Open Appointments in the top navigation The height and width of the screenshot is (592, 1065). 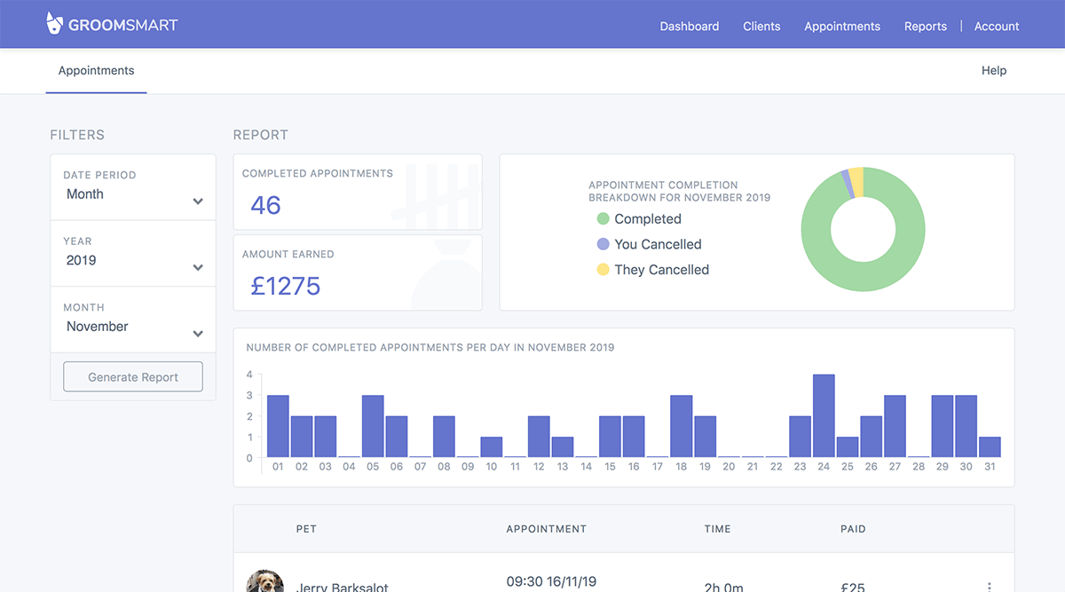coord(842,26)
